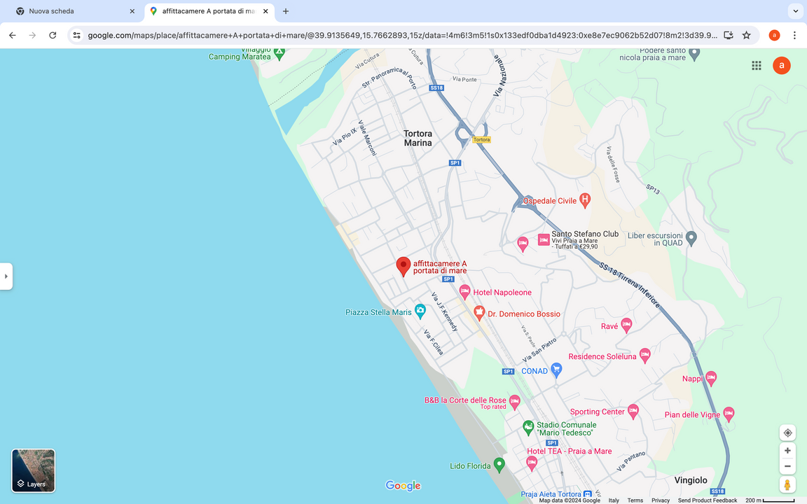Click the URL address field
807x504 pixels.
click(402, 35)
